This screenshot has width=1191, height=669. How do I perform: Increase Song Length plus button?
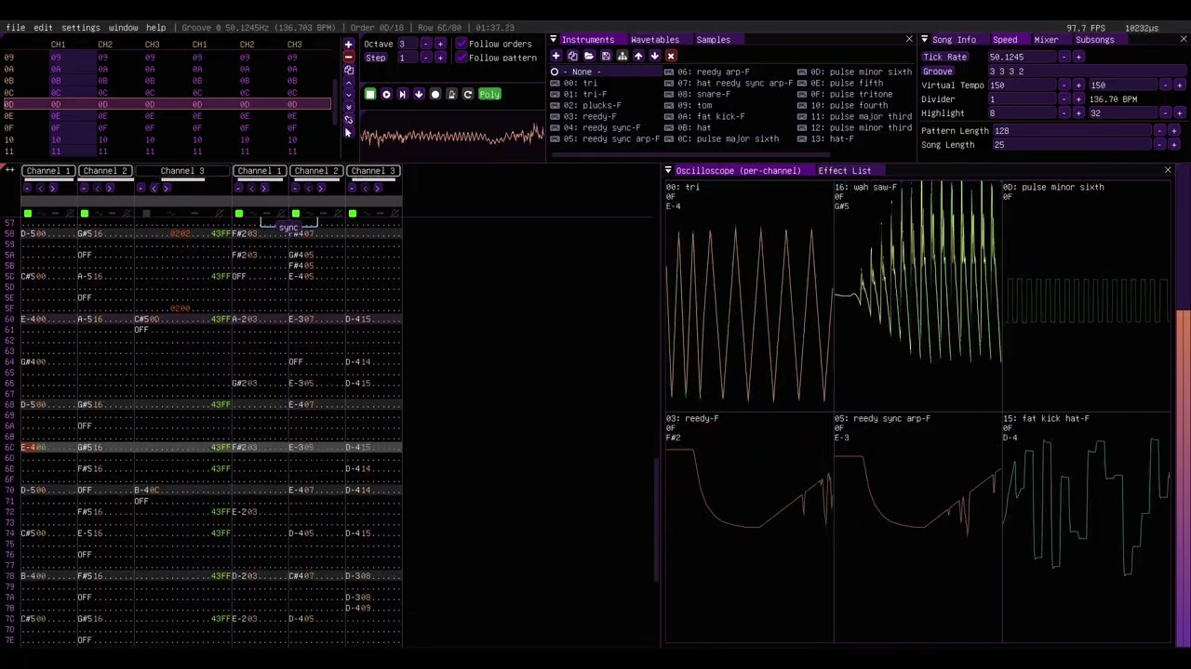tap(1173, 145)
